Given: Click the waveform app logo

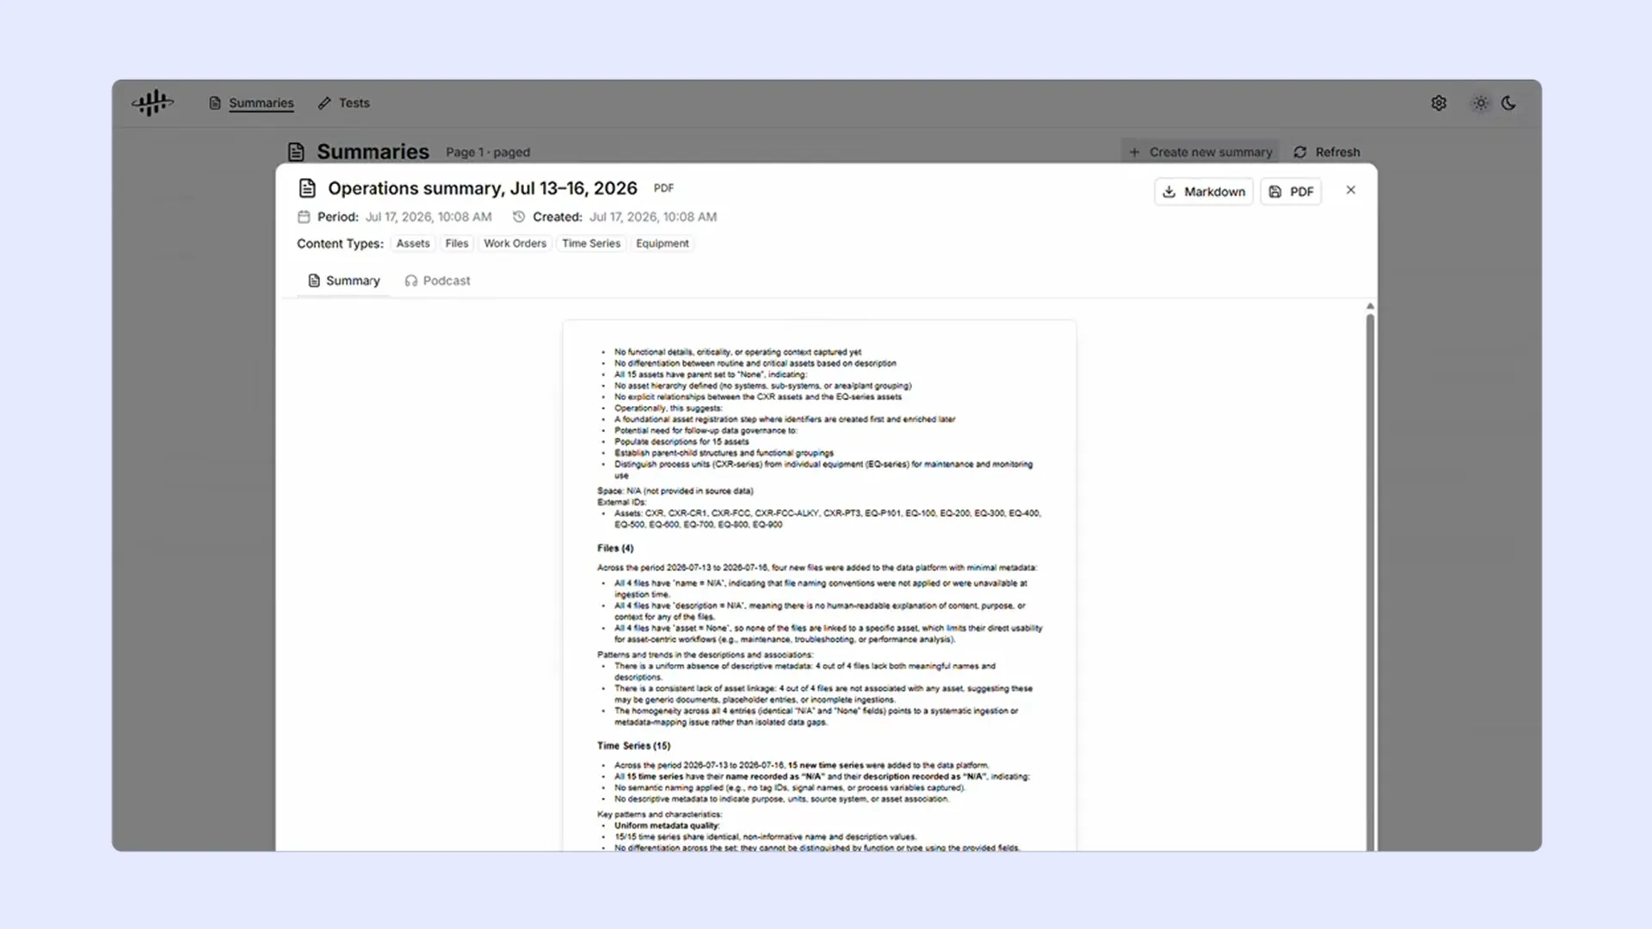Looking at the screenshot, I should 152,103.
